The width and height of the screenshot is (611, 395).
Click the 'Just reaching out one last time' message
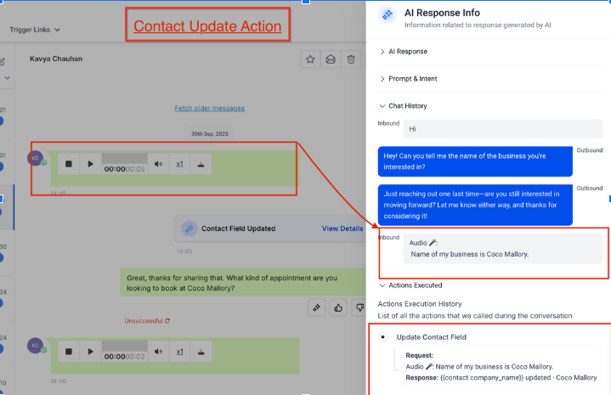475,205
